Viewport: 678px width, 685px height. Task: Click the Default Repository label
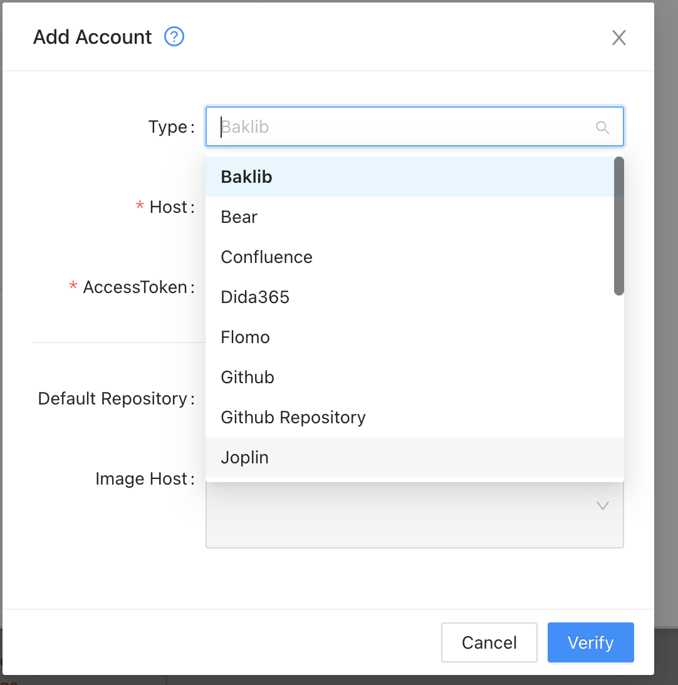point(116,398)
